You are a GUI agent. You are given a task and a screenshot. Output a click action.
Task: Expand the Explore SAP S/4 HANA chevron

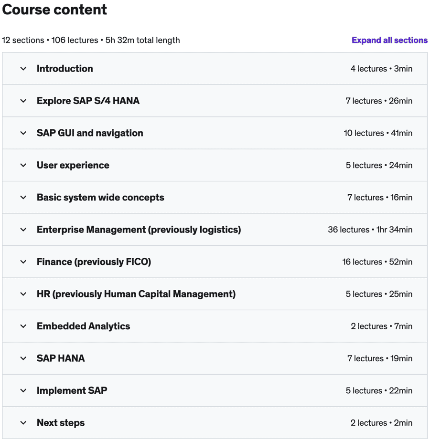23,101
